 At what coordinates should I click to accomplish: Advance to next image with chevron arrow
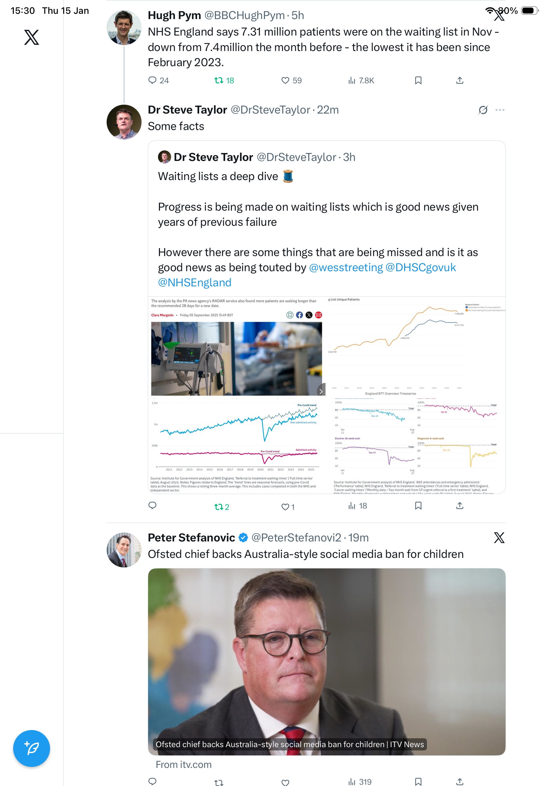[x=321, y=391]
